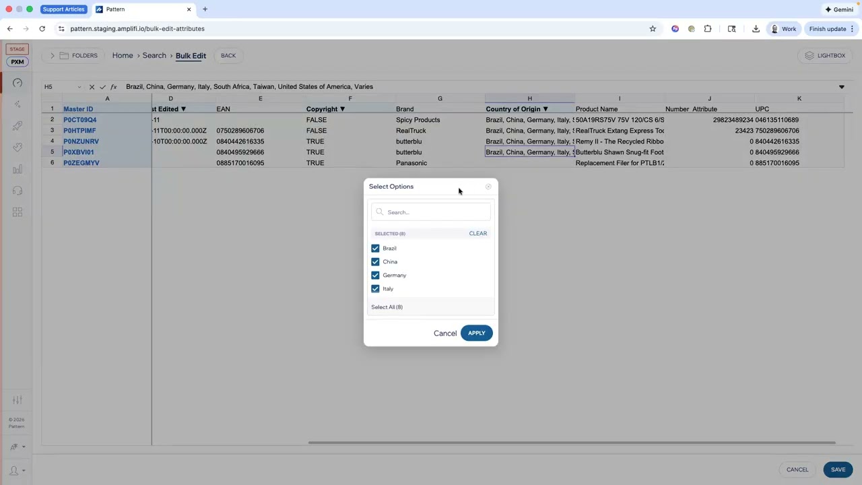The image size is (862, 485).
Task: Open the browser extensions puzzle icon
Action: (x=708, y=29)
